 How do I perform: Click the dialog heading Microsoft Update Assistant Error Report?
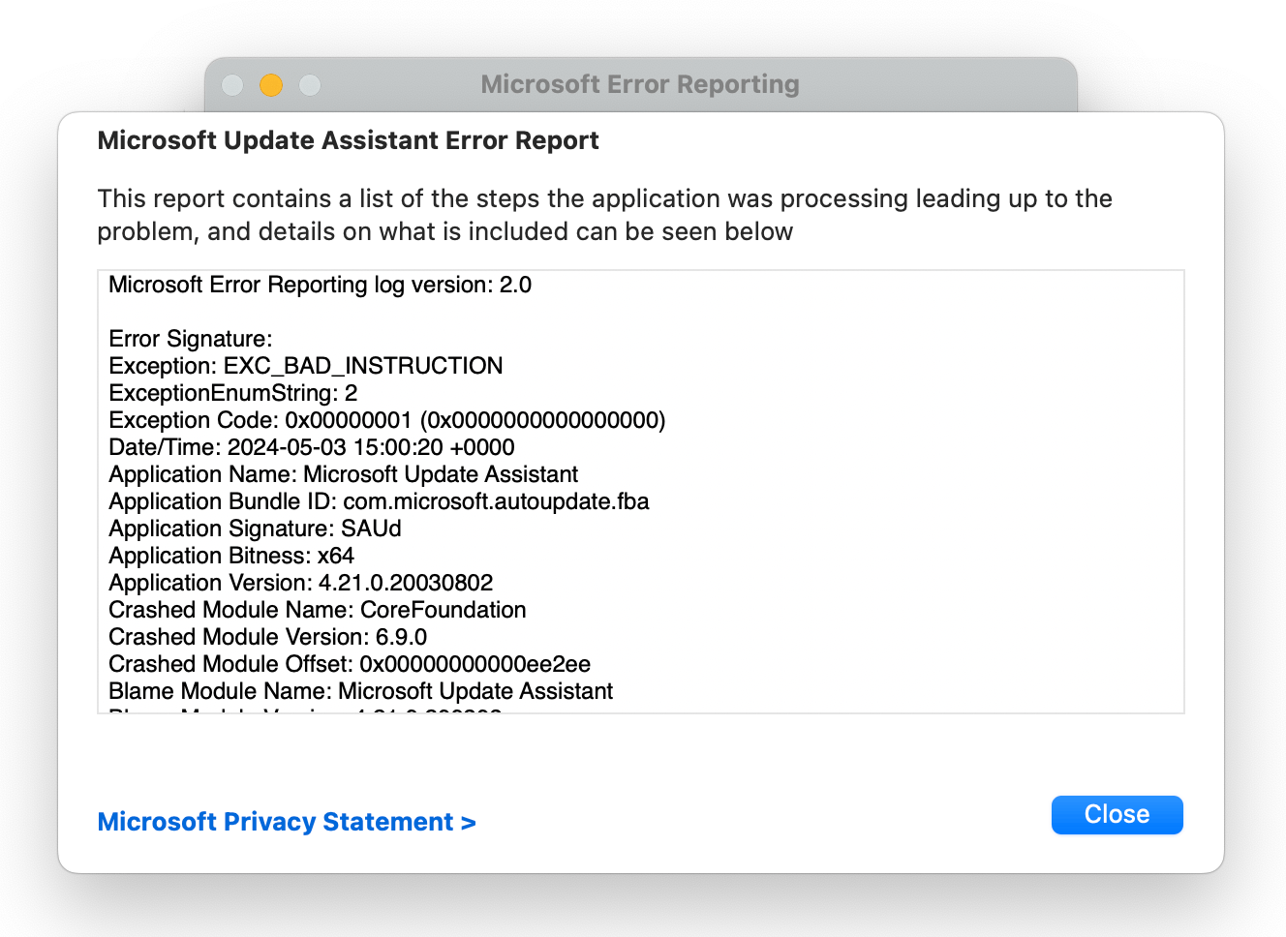pos(347,140)
